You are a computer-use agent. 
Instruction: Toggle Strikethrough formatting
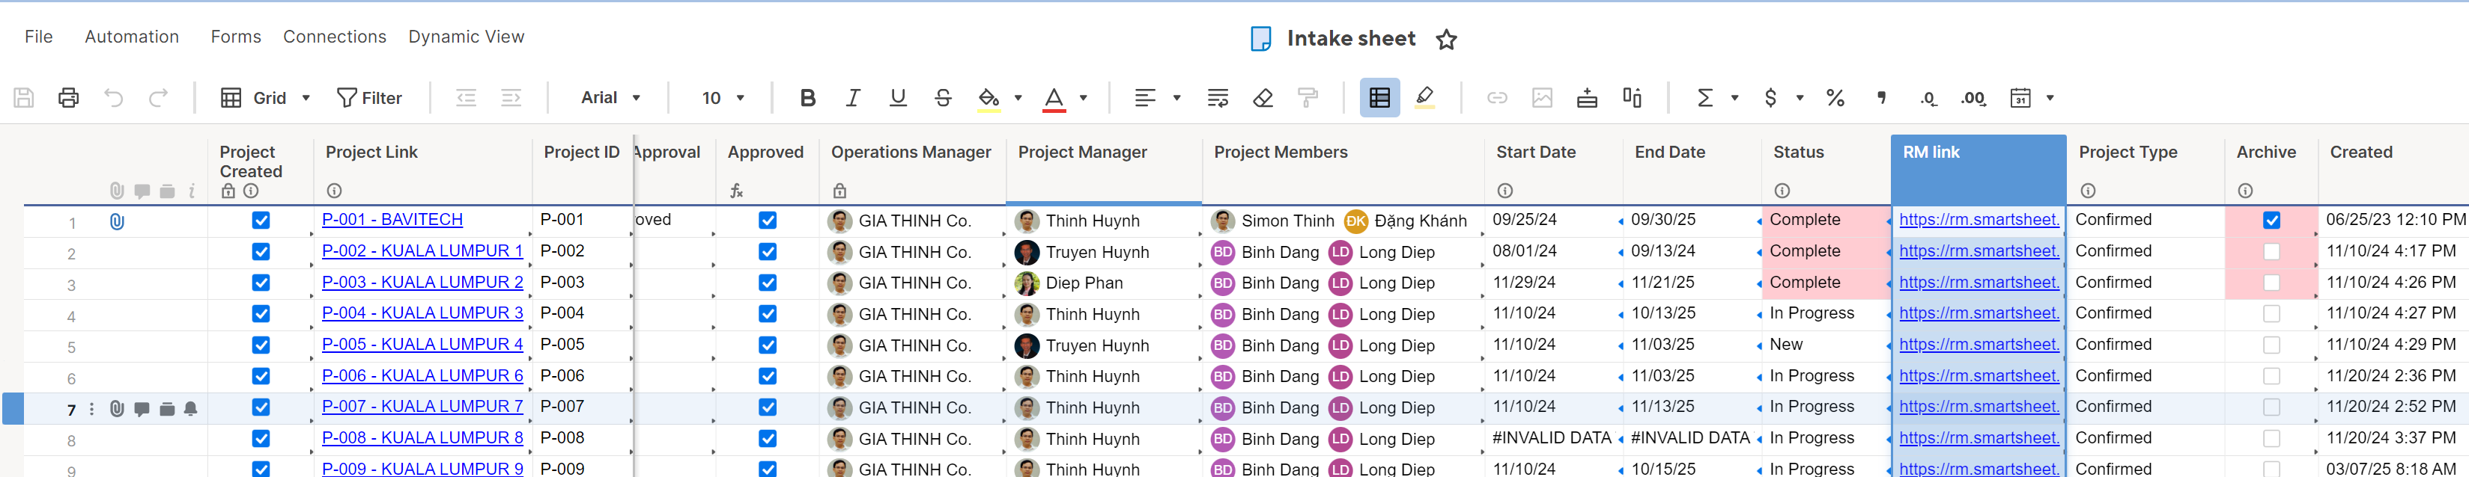tap(942, 98)
